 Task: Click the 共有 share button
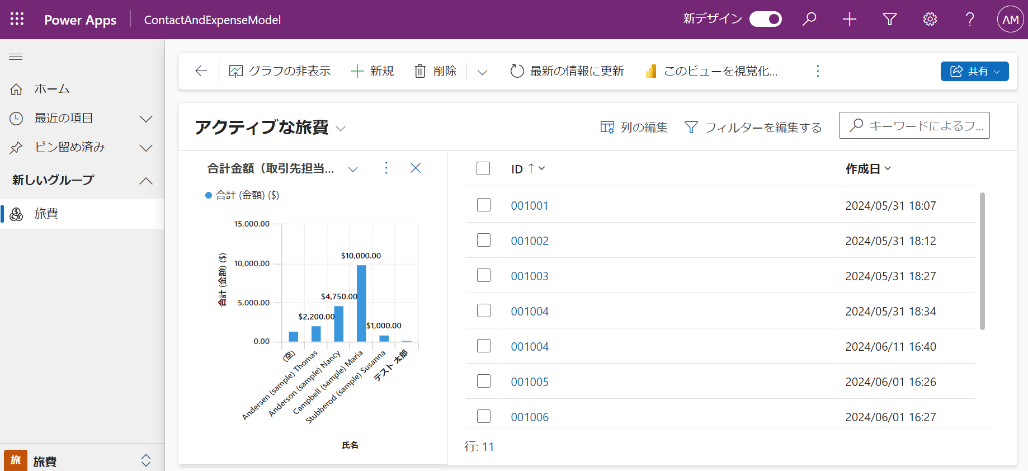pos(975,71)
